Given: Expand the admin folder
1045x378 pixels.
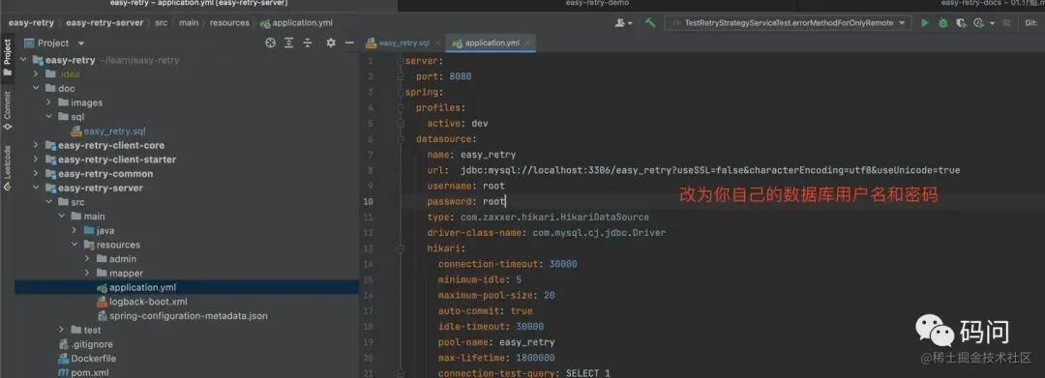Looking at the screenshot, I should [87, 259].
